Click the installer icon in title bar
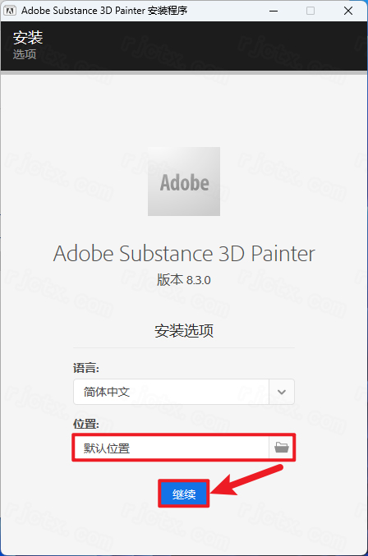Viewport: 368px width, 556px height. point(10,11)
